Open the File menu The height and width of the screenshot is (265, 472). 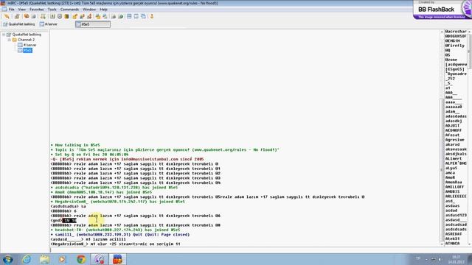12,10
